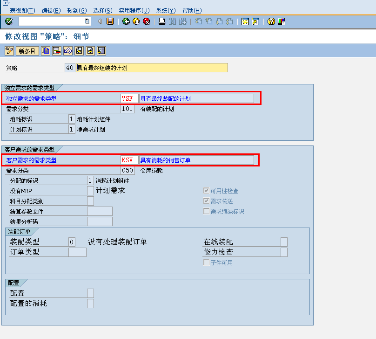Click the 结果分析码 input field
The image size is (376, 339).
pos(100,221)
